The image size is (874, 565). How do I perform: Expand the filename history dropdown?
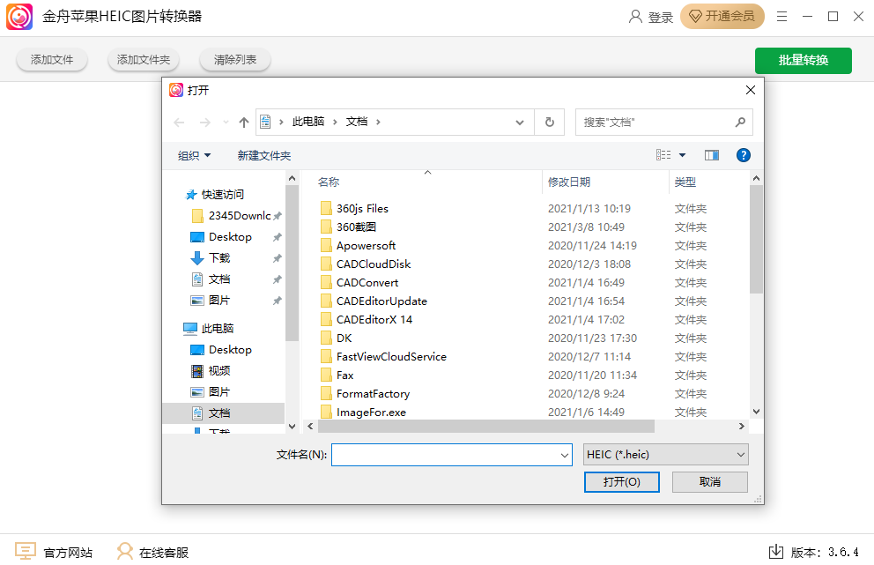coord(565,455)
